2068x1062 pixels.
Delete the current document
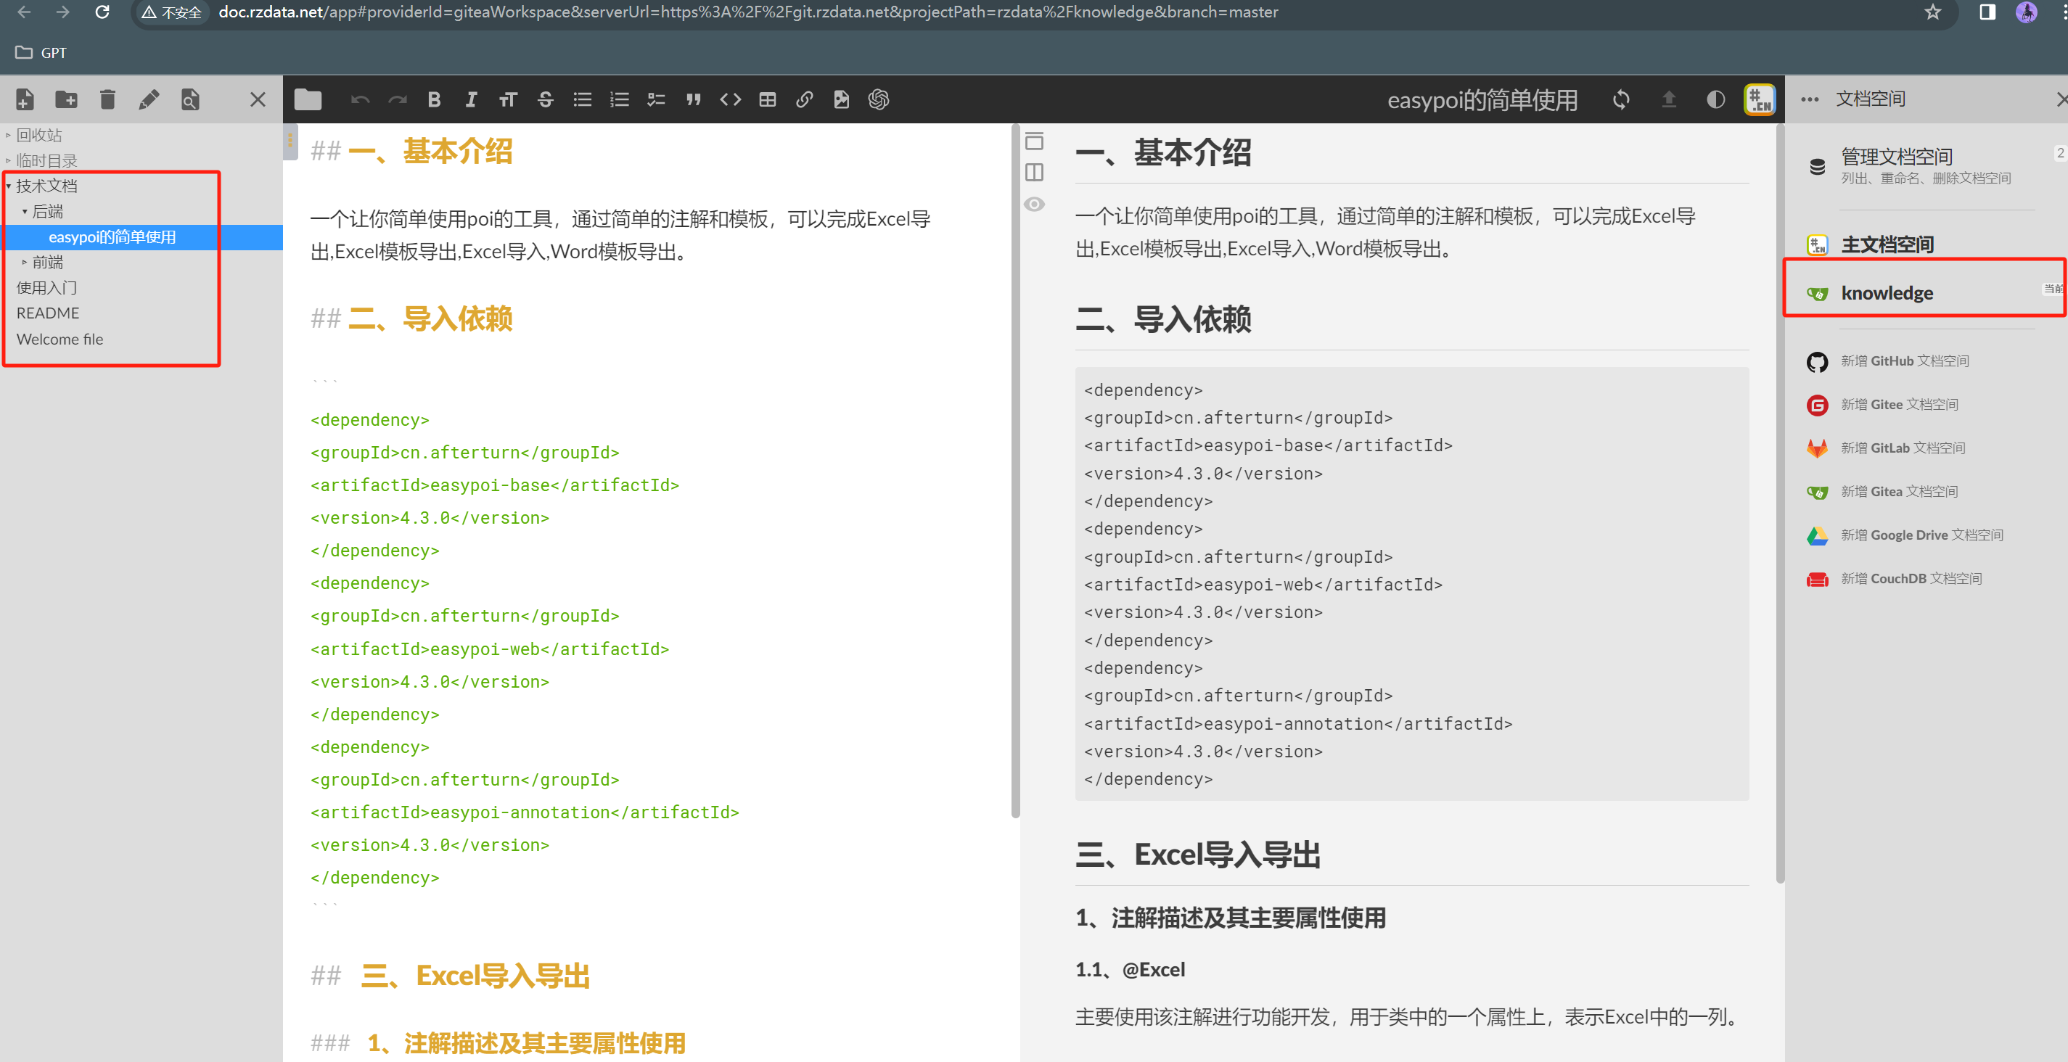pyautogui.click(x=107, y=99)
